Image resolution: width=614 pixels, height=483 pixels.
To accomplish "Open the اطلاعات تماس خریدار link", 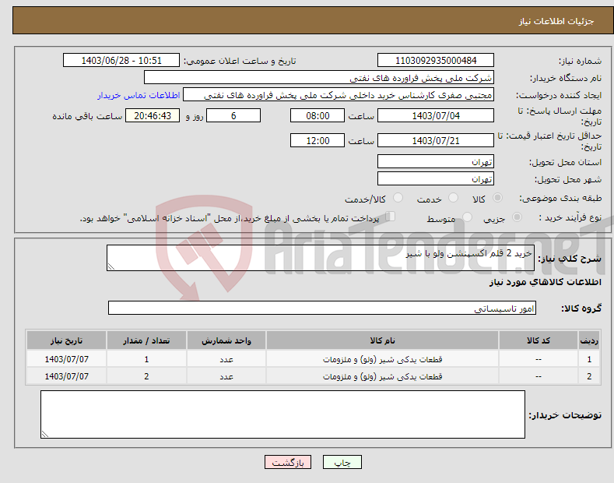I will pyautogui.click(x=139, y=95).
